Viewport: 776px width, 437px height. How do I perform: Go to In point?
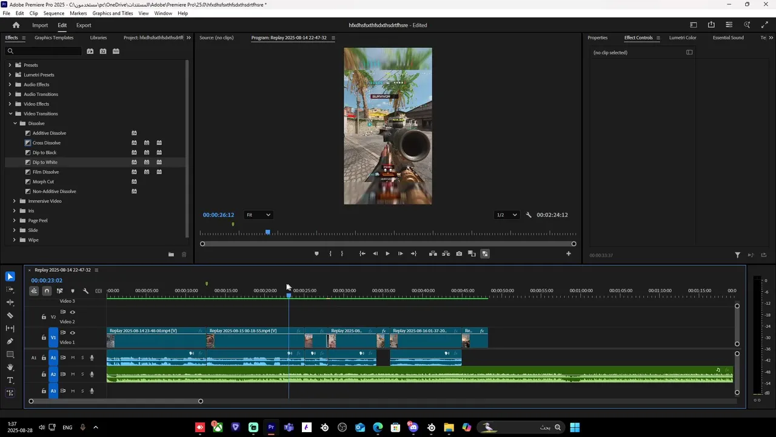[x=362, y=254]
